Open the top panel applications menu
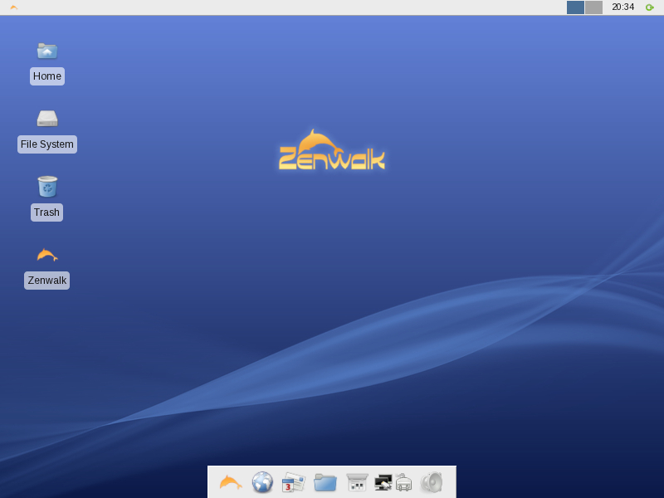The width and height of the screenshot is (664, 498). [x=14, y=7]
